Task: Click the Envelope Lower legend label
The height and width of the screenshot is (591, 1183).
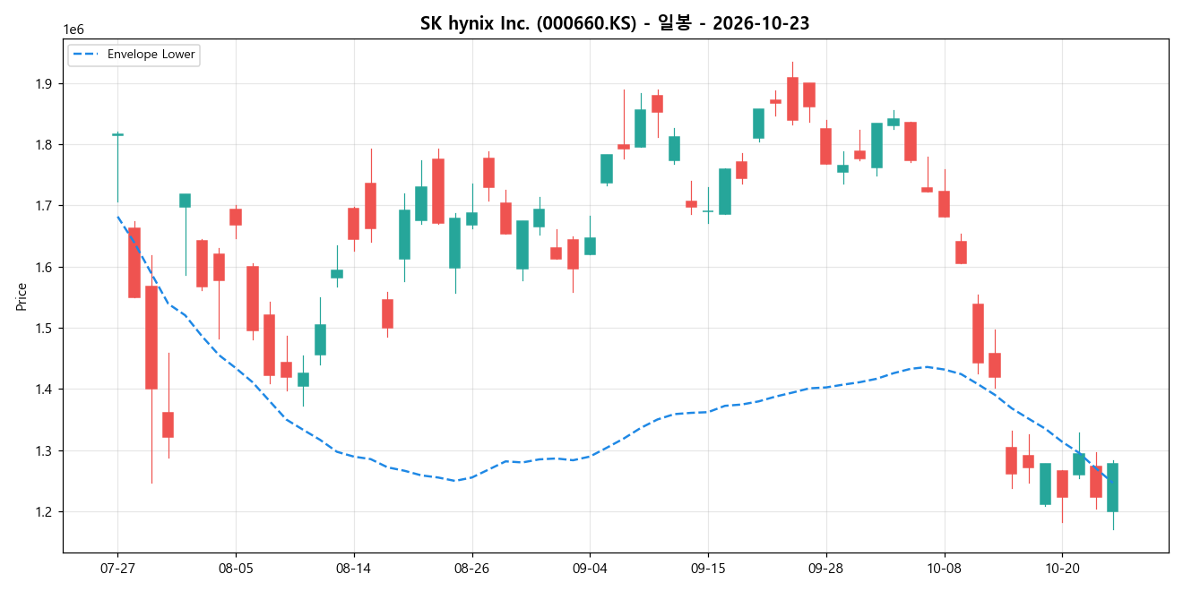Action: [151, 55]
